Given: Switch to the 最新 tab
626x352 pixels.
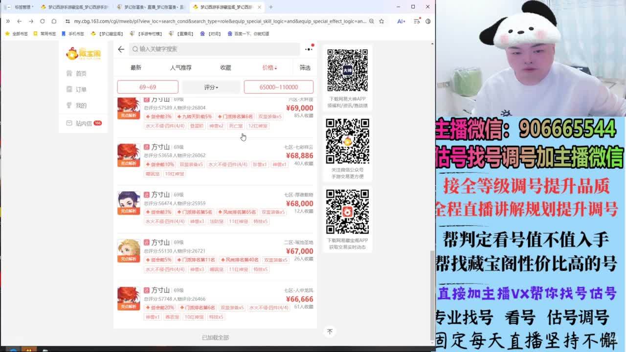Looking at the screenshot, I should coord(135,67).
